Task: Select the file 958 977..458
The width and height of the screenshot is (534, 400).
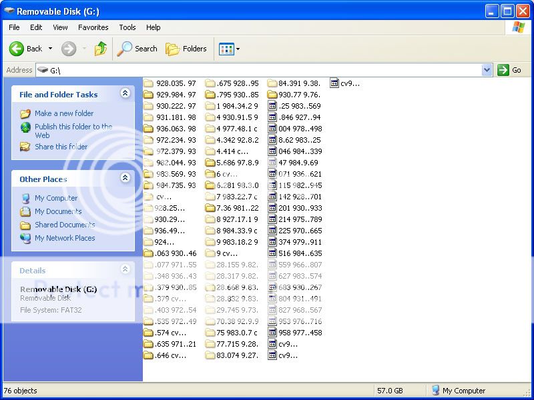Action: point(299,332)
